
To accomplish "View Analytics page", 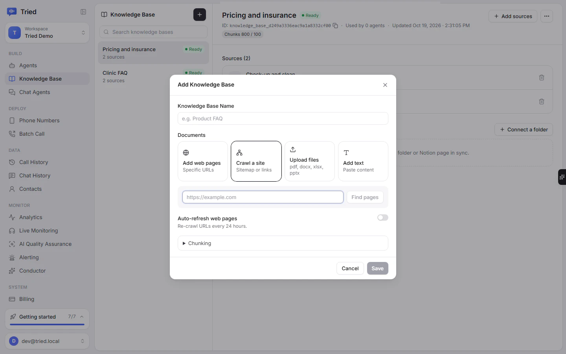I will (47, 217).
